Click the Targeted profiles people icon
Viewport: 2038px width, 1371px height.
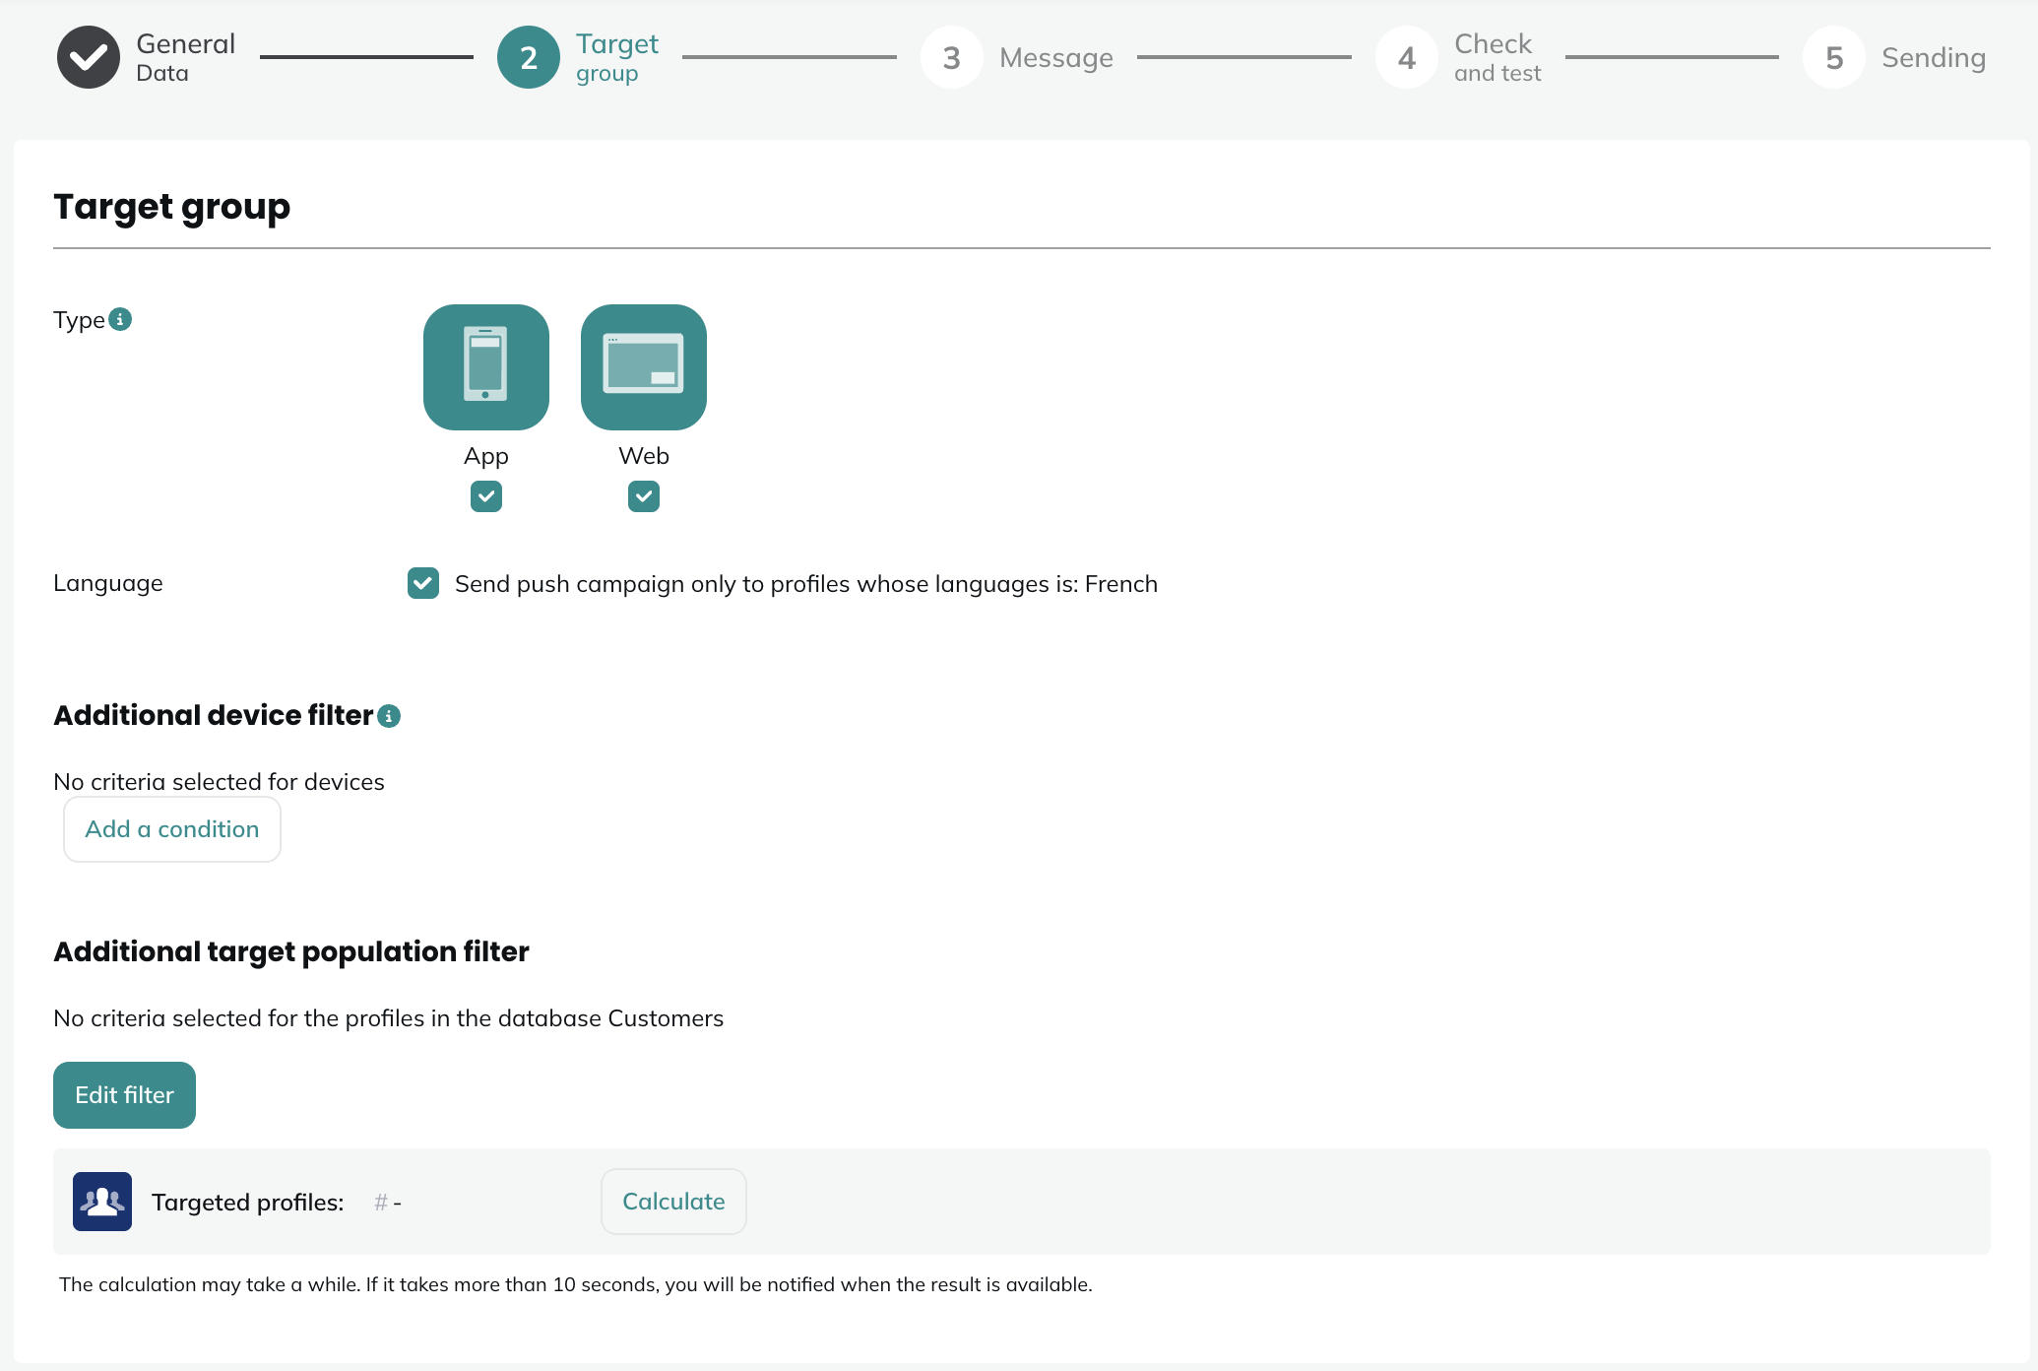pyautogui.click(x=102, y=1202)
